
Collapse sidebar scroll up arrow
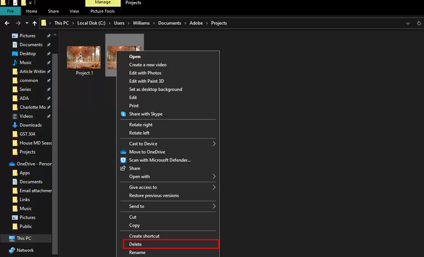(x=55, y=35)
